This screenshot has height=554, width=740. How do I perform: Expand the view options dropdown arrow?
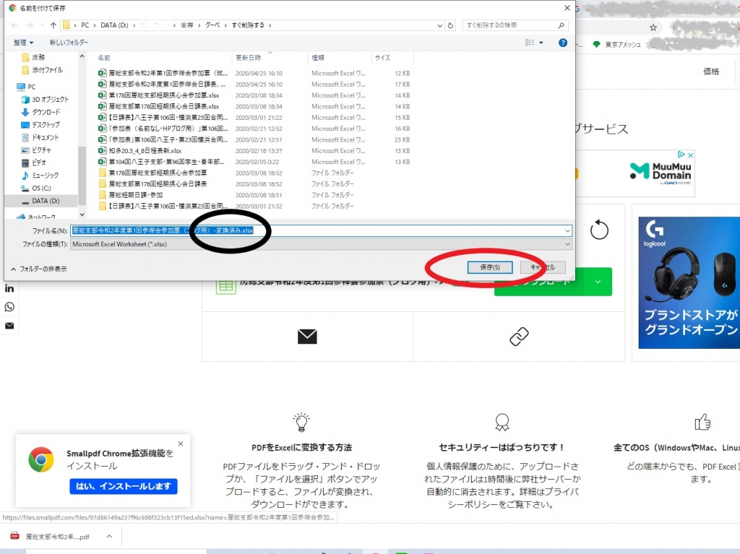[541, 43]
